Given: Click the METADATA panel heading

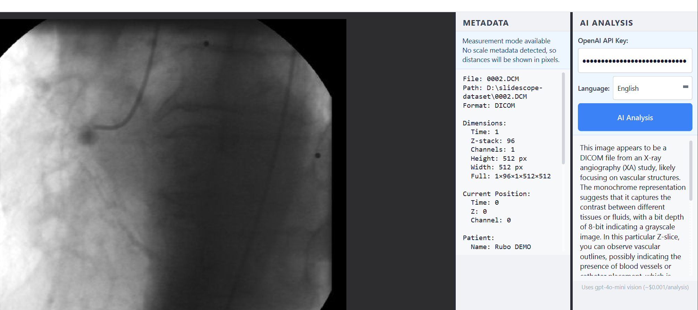Looking at the screenshot, I should coord(486,23).
